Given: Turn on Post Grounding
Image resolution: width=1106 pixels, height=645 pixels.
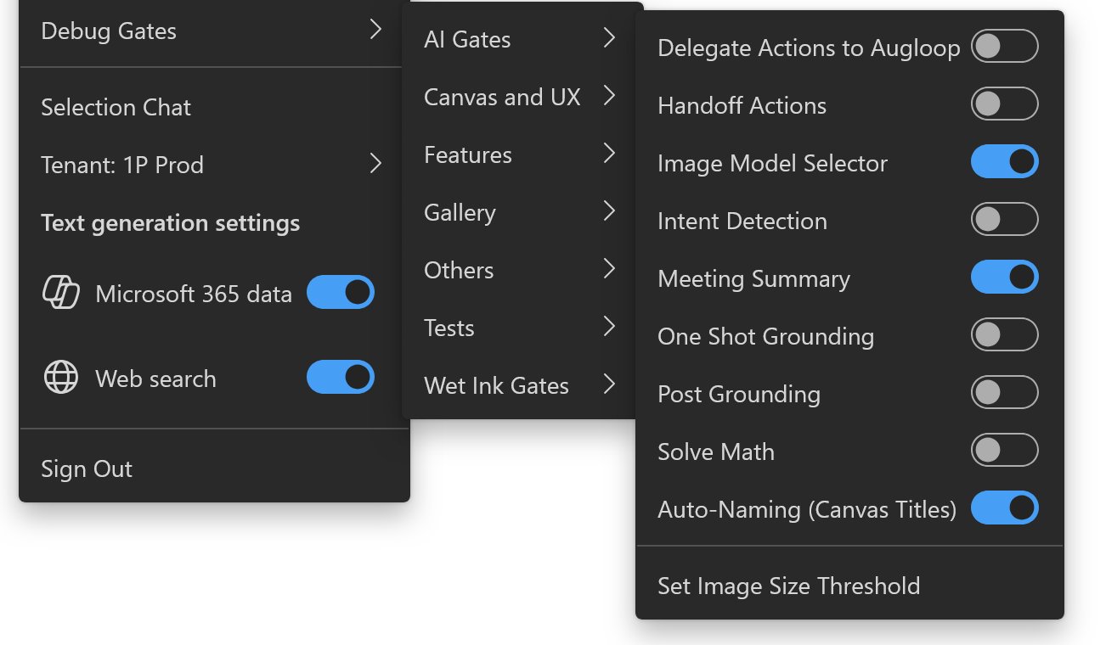Looking at the screenshot, I should coord(1004,392).
